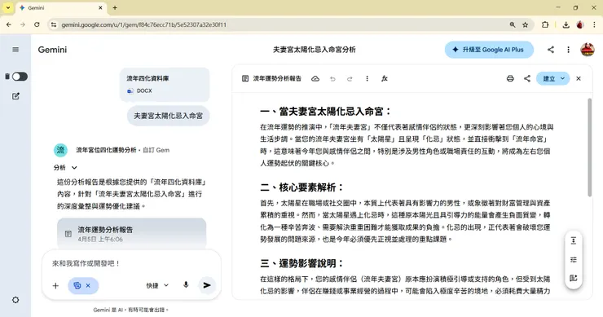Click the prompt input field

pos(131,263)
